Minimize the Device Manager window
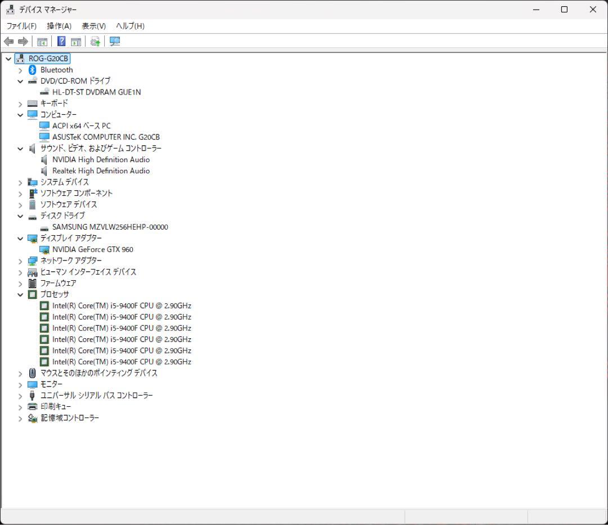The width and height of the screenshot is (608, 525). pyautogui.click(x=537, y=10)
